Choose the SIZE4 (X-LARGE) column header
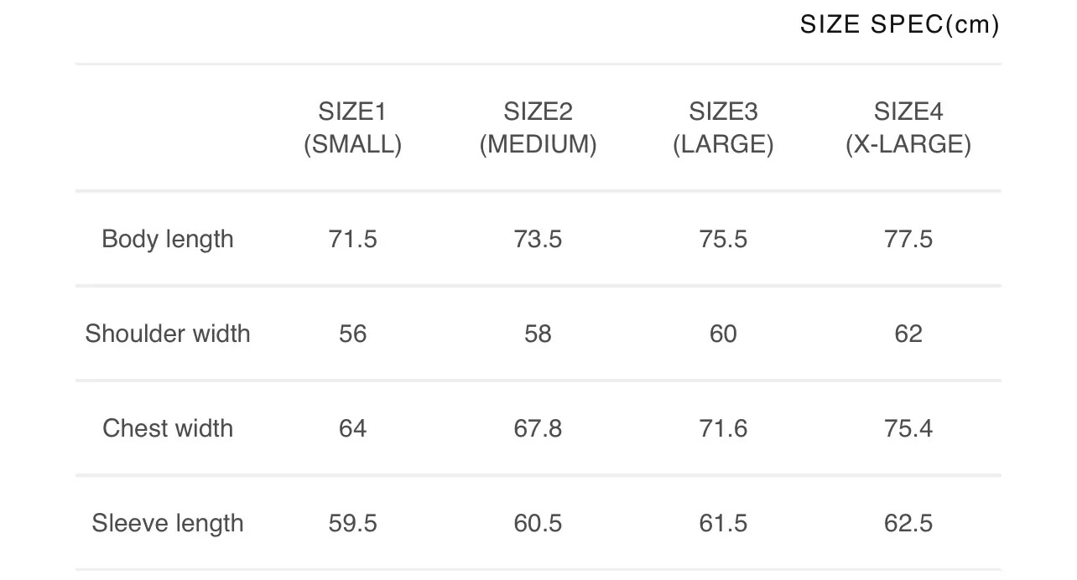The image size is (1077, 580). pyautogui.click(x=908, y=128)
